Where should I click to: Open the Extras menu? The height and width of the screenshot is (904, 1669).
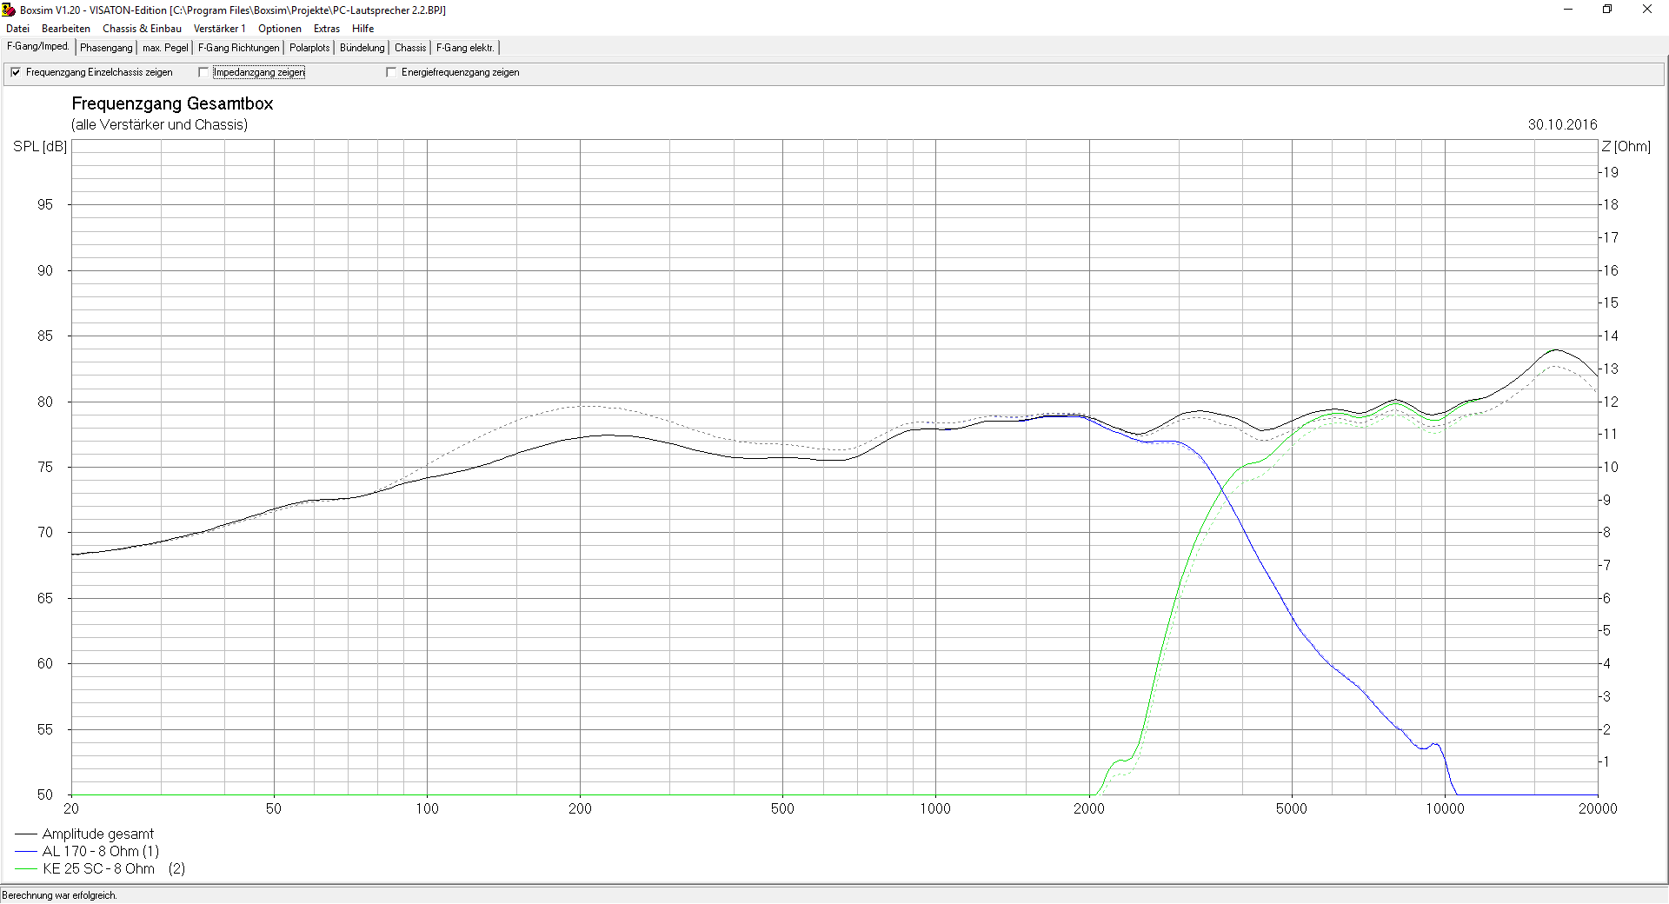coord(327,29)
